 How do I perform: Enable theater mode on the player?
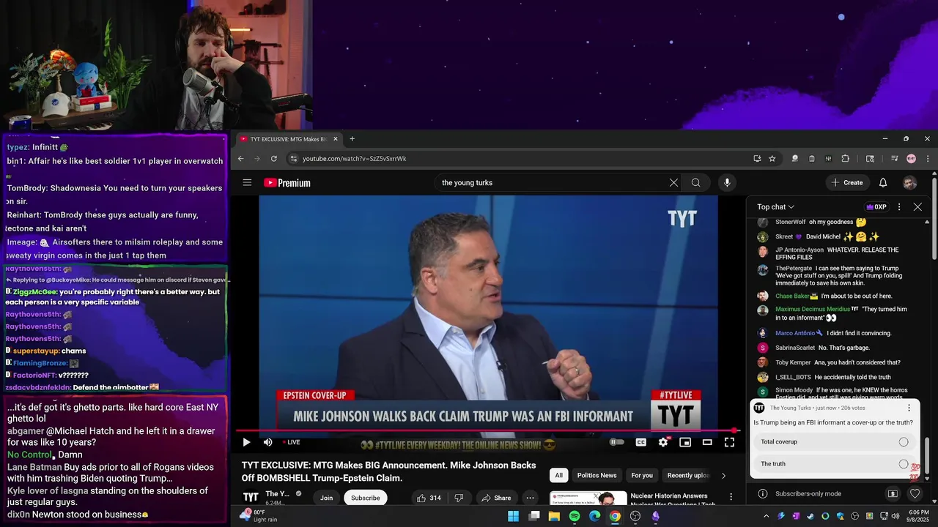pyautogui.click(x=707, y=442)
